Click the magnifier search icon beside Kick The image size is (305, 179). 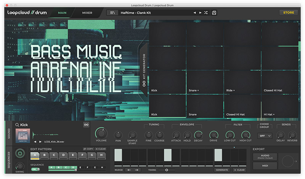coord(17,125)
